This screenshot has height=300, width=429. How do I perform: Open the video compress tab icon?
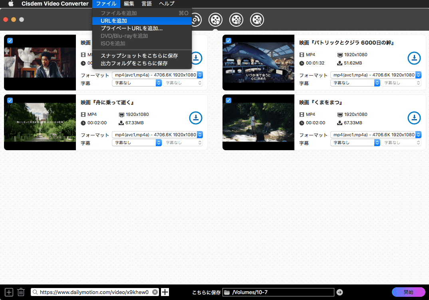tap(236, 19)
